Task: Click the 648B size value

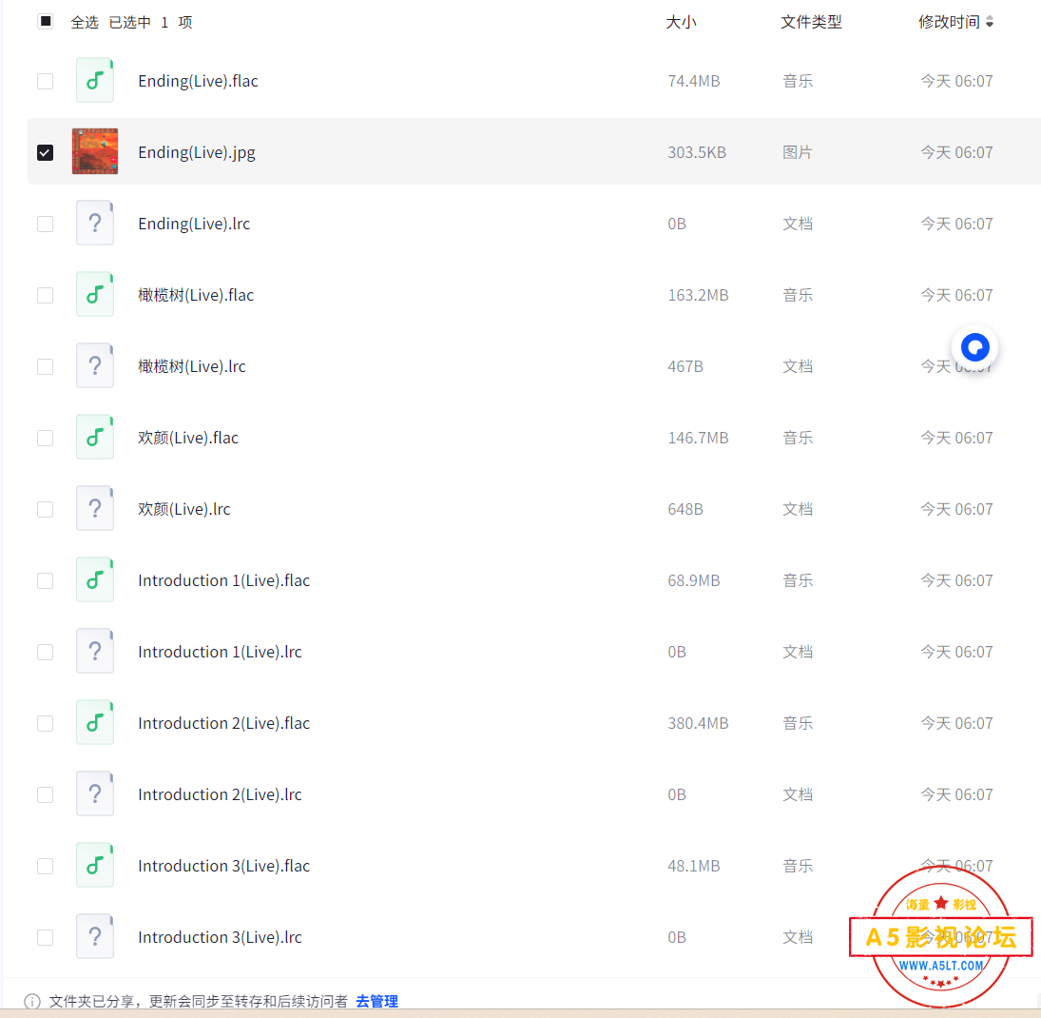Action: coord(685,510)
